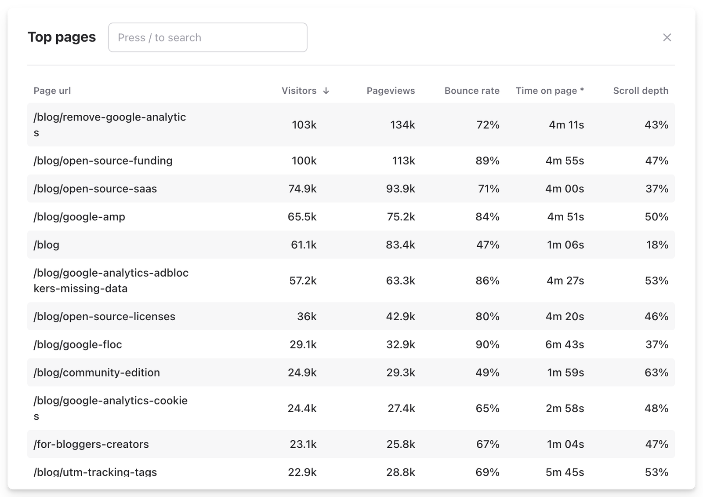Select the /for-bloggers-creators row
The height and width of the screenshot is (497, 703).
click(91, 444)
